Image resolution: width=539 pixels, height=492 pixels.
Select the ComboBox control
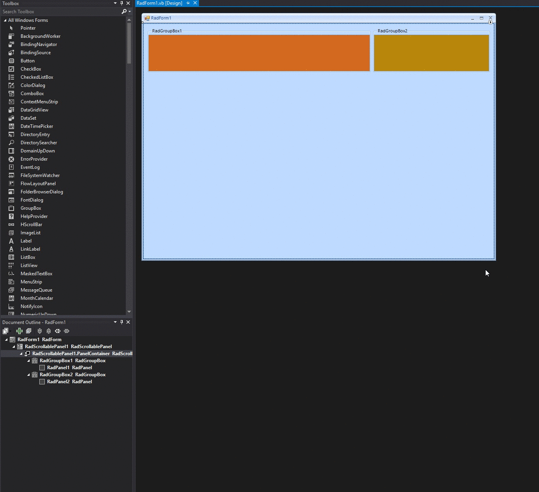(x=32, y=94)
